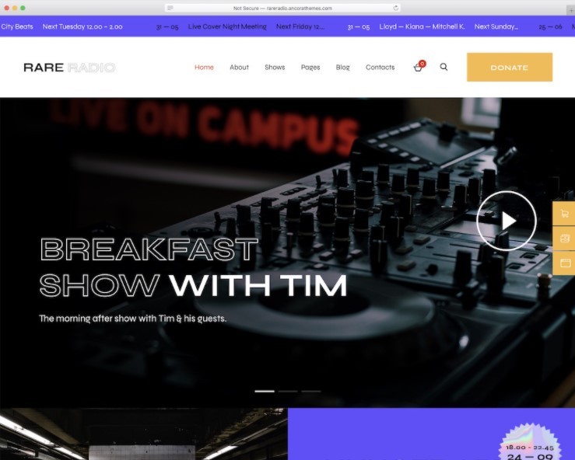Click the corridor photo thumbnail at bottom

(x=144, y=434)
